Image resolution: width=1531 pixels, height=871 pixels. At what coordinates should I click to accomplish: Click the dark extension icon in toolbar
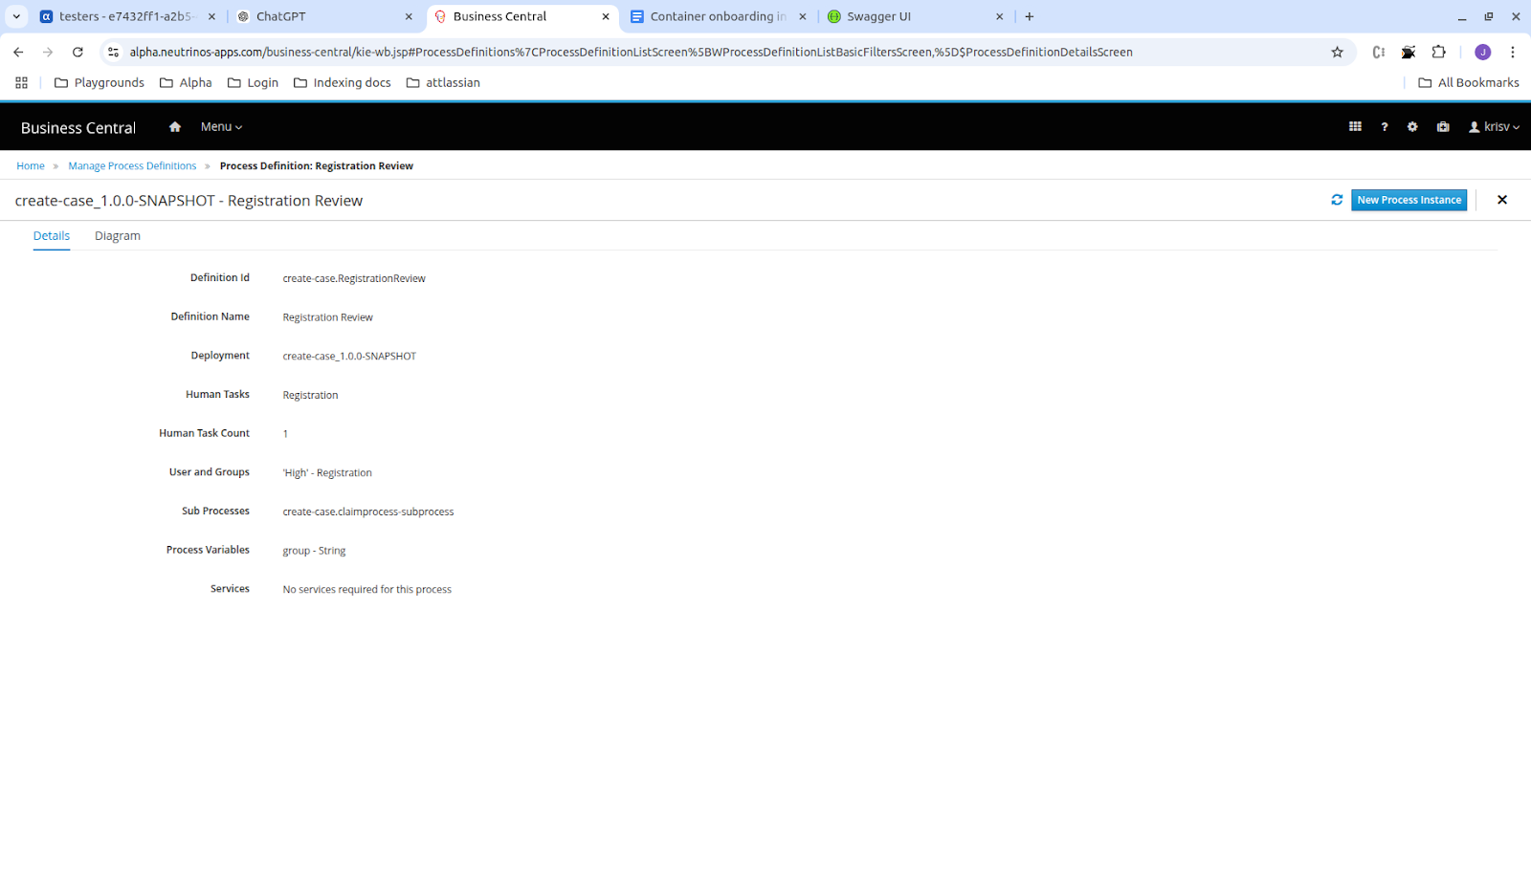tap(1409, 53)
